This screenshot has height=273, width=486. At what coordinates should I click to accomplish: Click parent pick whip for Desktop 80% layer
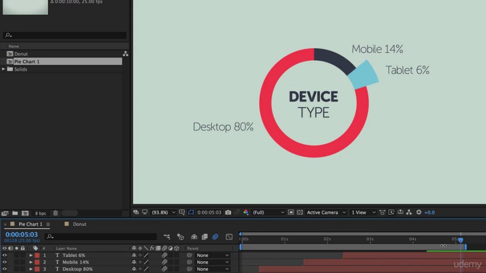[x=190, y=269]
